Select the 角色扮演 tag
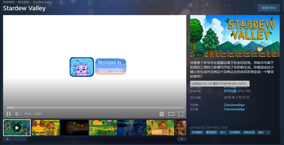Viewport: 284px width, 145px height. 249,132
